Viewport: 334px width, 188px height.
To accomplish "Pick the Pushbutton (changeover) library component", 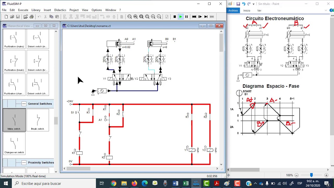I will 14,85.
